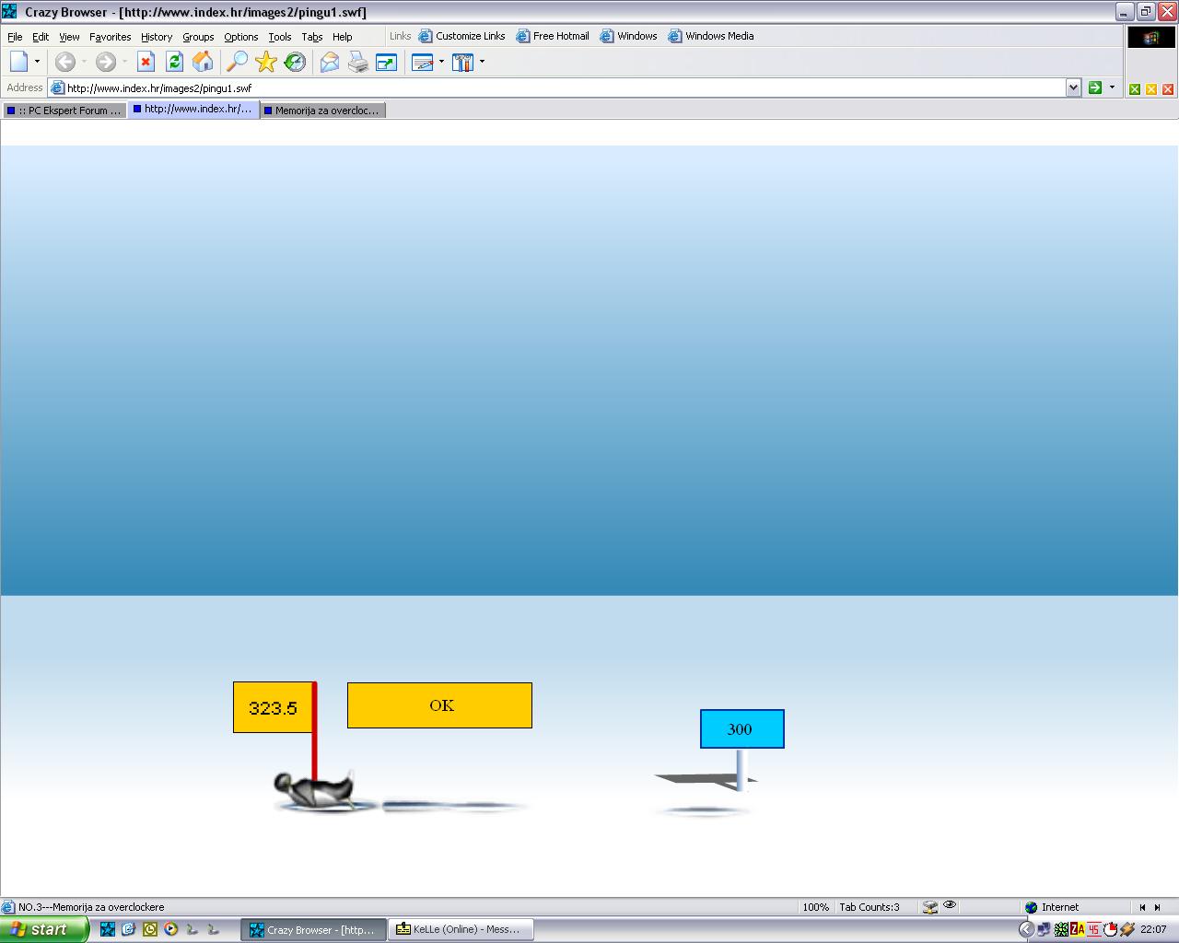Viewport: 1179px width, 943px height.
Task: Open the Free Hotmail link
Action: pos(553,36)
